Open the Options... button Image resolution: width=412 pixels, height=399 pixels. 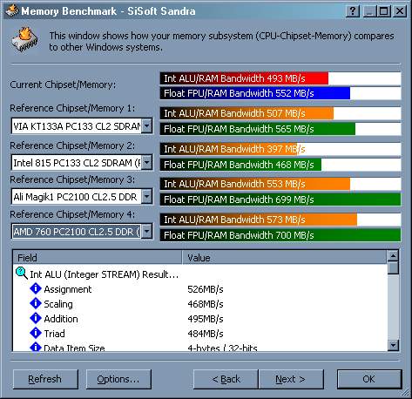pyautogui.click(x=118, y=379)
